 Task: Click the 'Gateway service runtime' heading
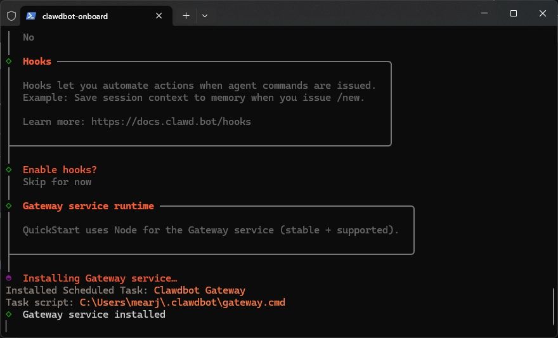pyautogui.click(x=88, y=205)
